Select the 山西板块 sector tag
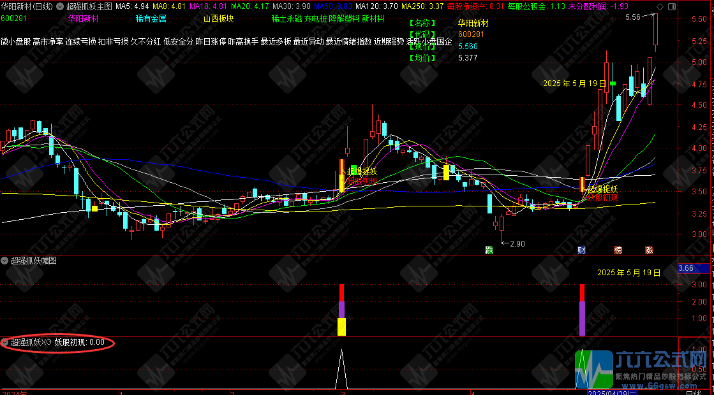Image resolution: width=714 pixels, height=395 pixels. click(x=219, y=18)
